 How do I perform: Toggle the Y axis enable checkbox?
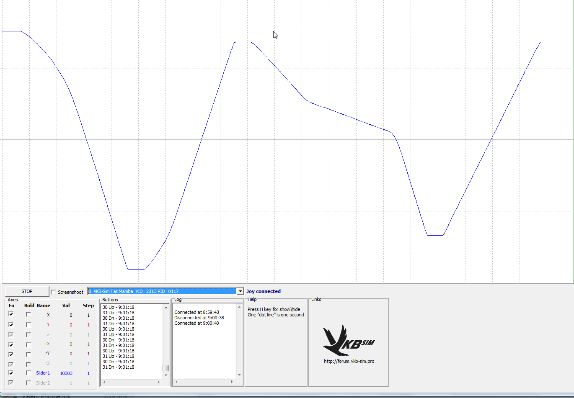11,324
